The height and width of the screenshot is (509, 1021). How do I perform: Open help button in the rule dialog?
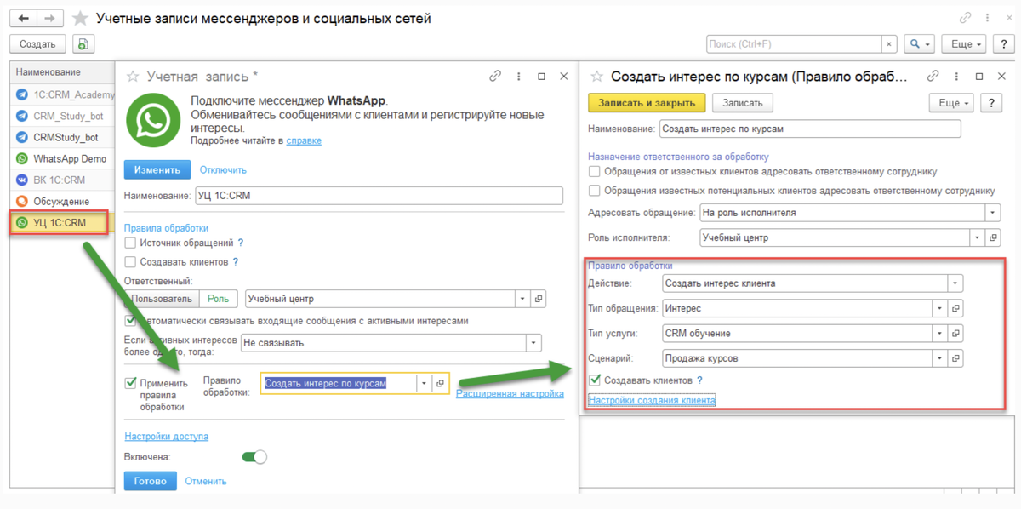click(991, 103)
